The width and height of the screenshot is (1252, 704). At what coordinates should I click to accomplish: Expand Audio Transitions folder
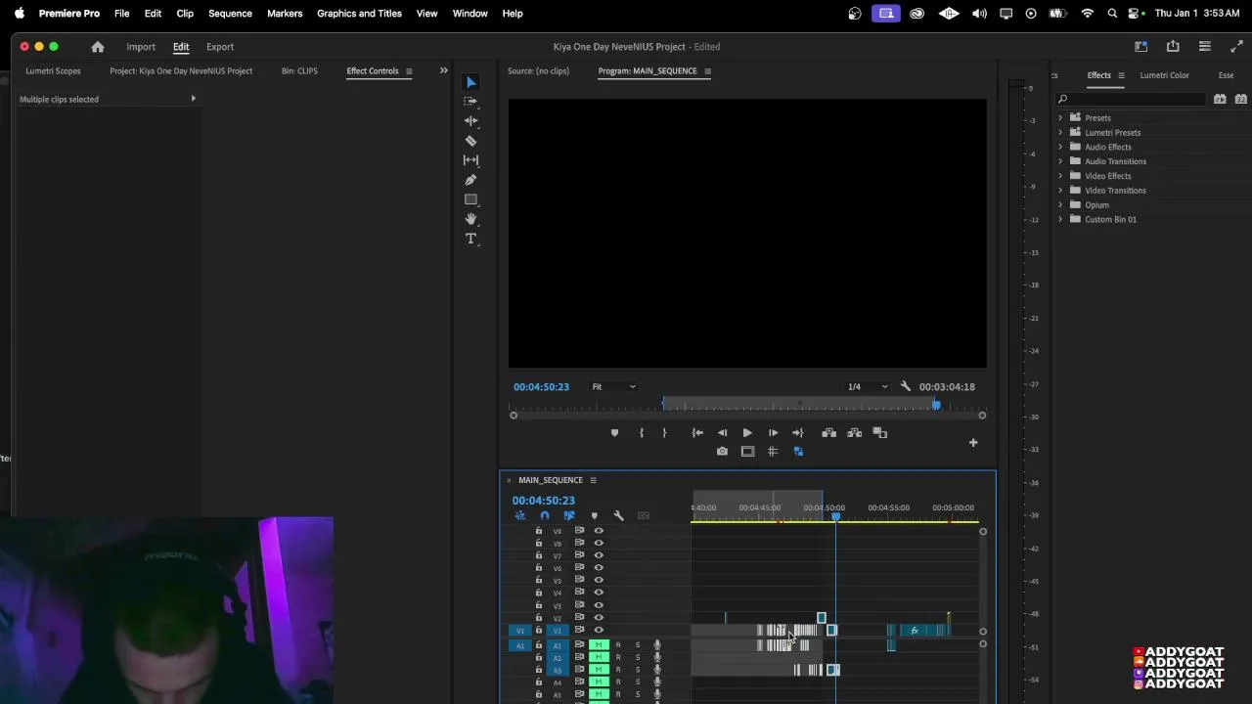point(1060,161)
